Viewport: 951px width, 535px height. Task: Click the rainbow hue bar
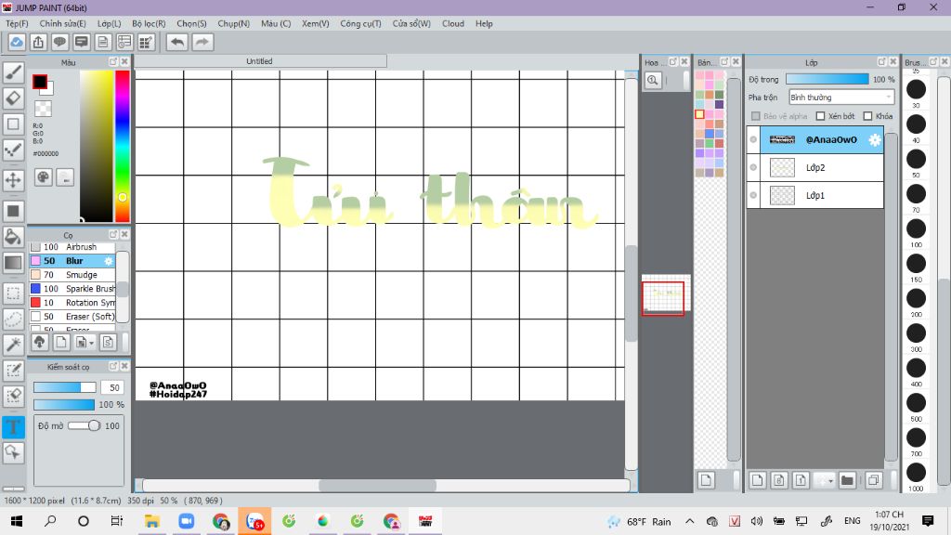coord(123,146)
